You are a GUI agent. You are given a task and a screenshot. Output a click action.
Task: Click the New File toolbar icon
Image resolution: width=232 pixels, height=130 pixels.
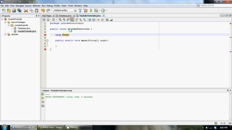[x=4, y=10]
